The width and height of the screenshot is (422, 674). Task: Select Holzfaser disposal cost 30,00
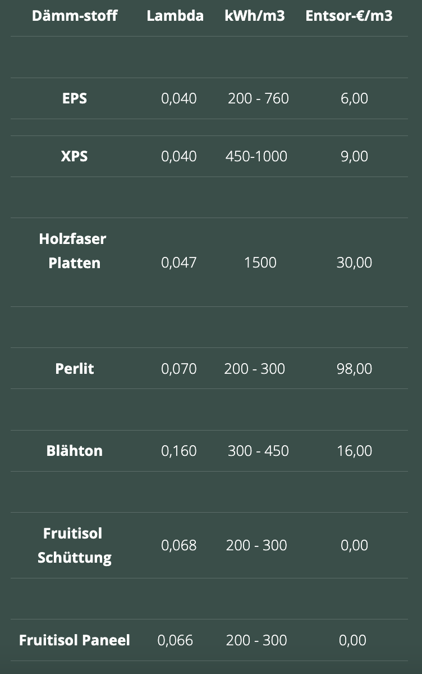tap(354, 262)
